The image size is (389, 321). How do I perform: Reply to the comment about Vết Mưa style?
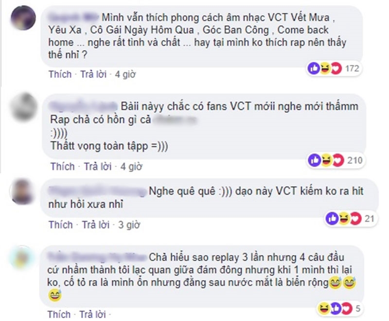pos(93,74)
